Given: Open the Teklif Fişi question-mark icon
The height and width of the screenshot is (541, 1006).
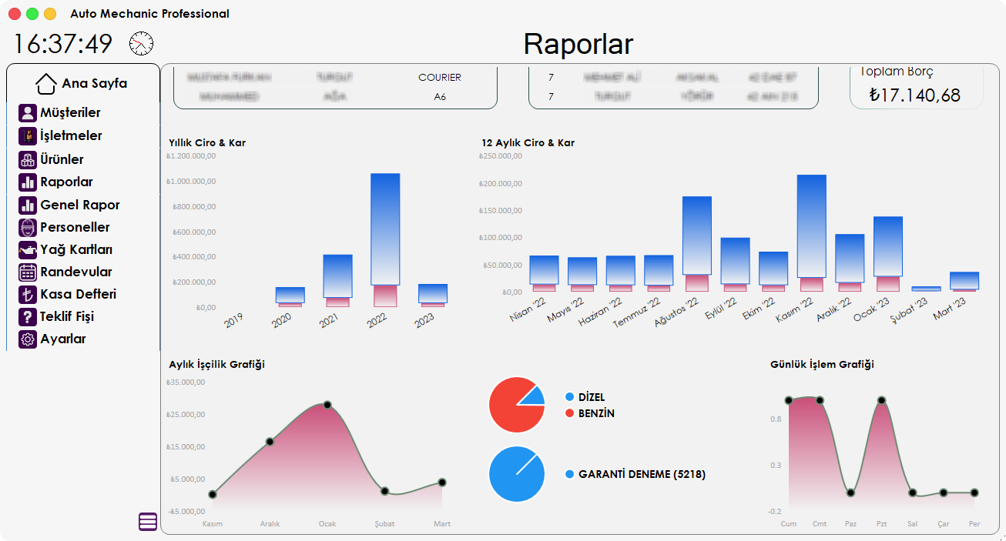Looking at the screenshot, I should coord(28,317).
